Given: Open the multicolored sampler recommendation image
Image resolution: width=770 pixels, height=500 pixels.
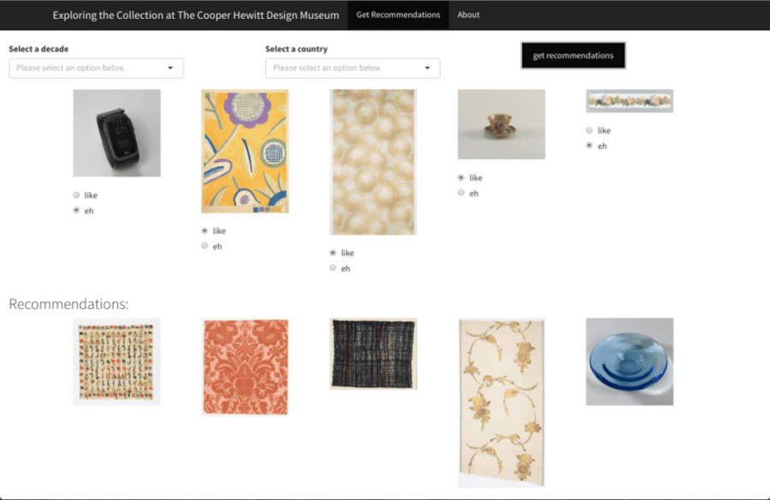Looking at the screenshot, I should (x=117, y=362).
